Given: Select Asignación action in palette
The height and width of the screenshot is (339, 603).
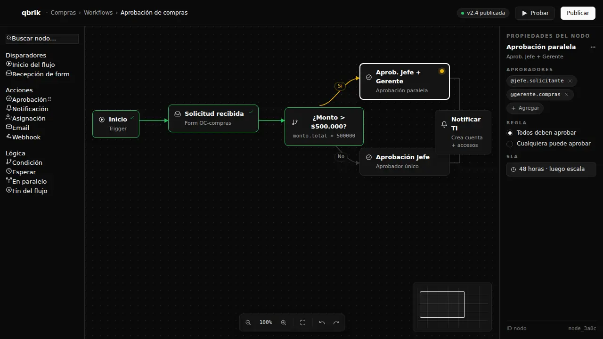Looking at the screenshot, I should pos(25,118).
